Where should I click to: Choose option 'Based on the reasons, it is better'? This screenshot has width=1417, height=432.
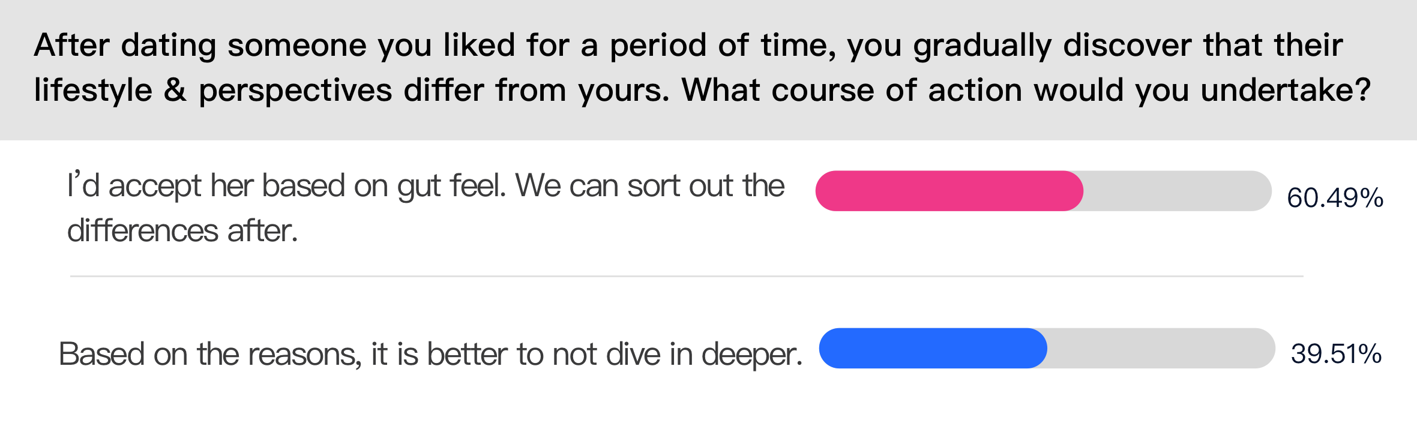431,354
